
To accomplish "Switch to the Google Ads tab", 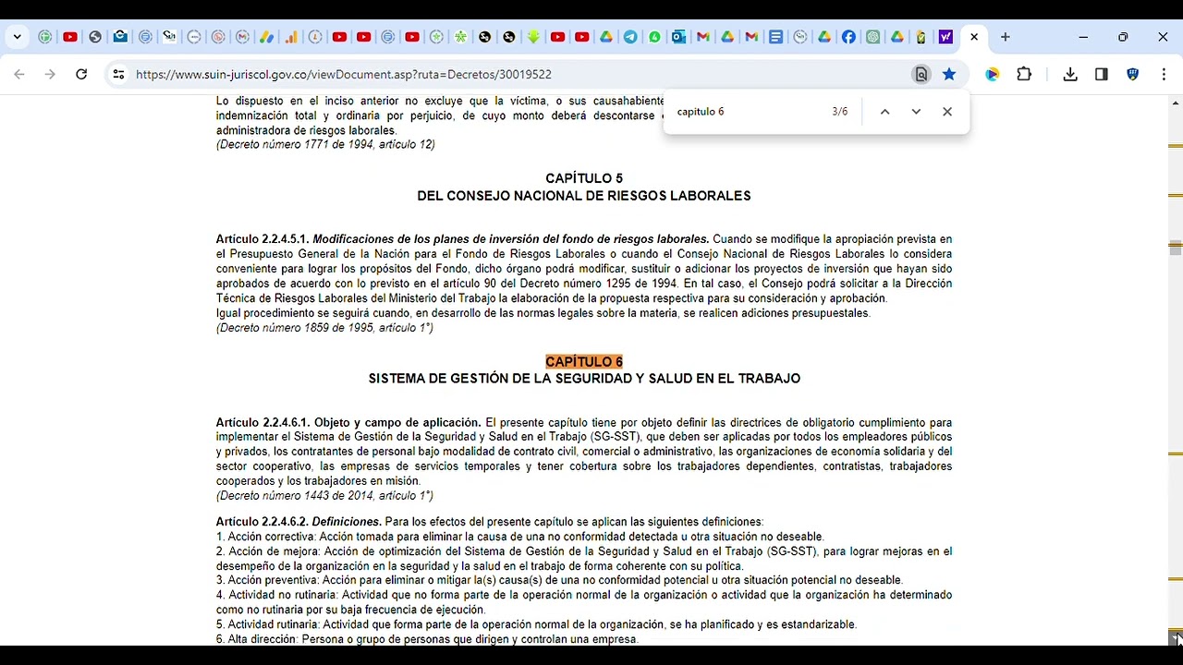I will [x=266, y=37].
